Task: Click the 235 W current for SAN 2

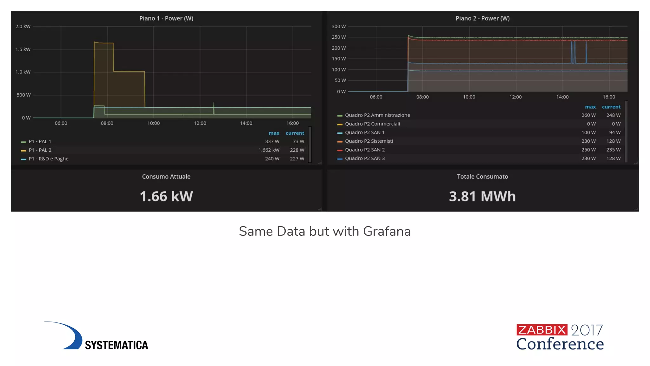Action: tap(614, 150)
